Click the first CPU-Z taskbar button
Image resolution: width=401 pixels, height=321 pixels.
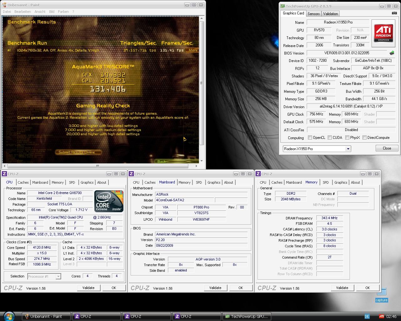[x=96, y=316]
